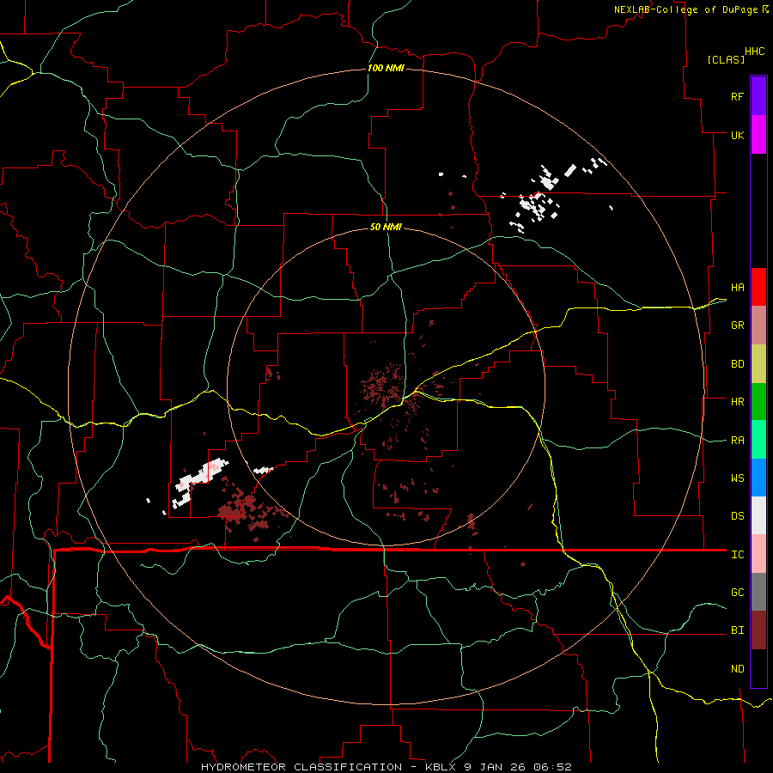The width and height of the screenshot is (773, 773).
Task: Click the DS legend label
Action: pos(737,515)
